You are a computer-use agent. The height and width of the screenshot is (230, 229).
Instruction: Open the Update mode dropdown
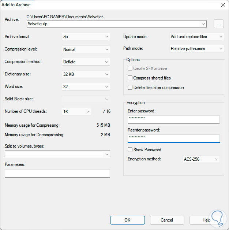196,37
